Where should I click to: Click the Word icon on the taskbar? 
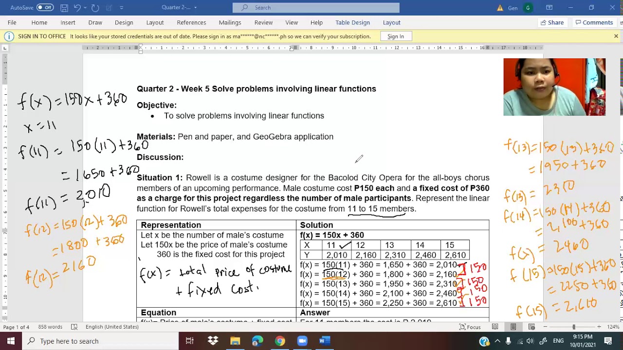[x=325, y=341]
